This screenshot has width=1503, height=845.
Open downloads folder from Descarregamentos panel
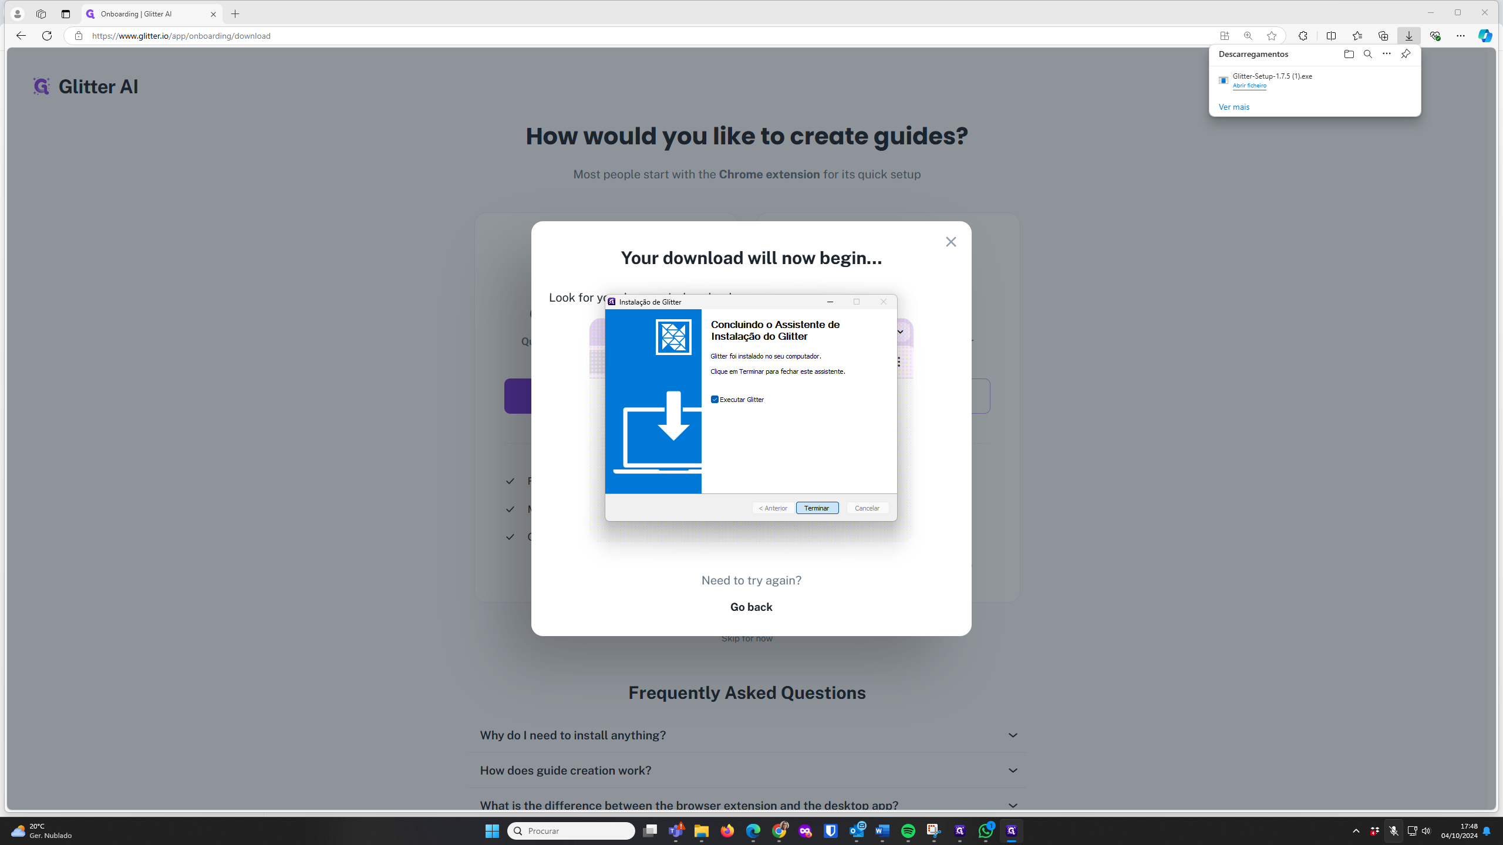tap(1349, 54)
